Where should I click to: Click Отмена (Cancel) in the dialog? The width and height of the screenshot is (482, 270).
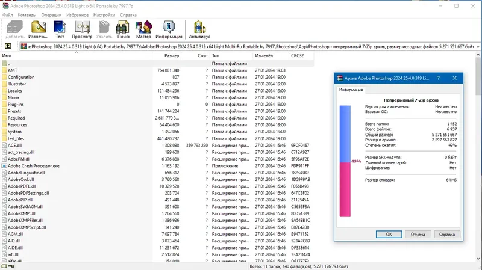pos(418,234)
